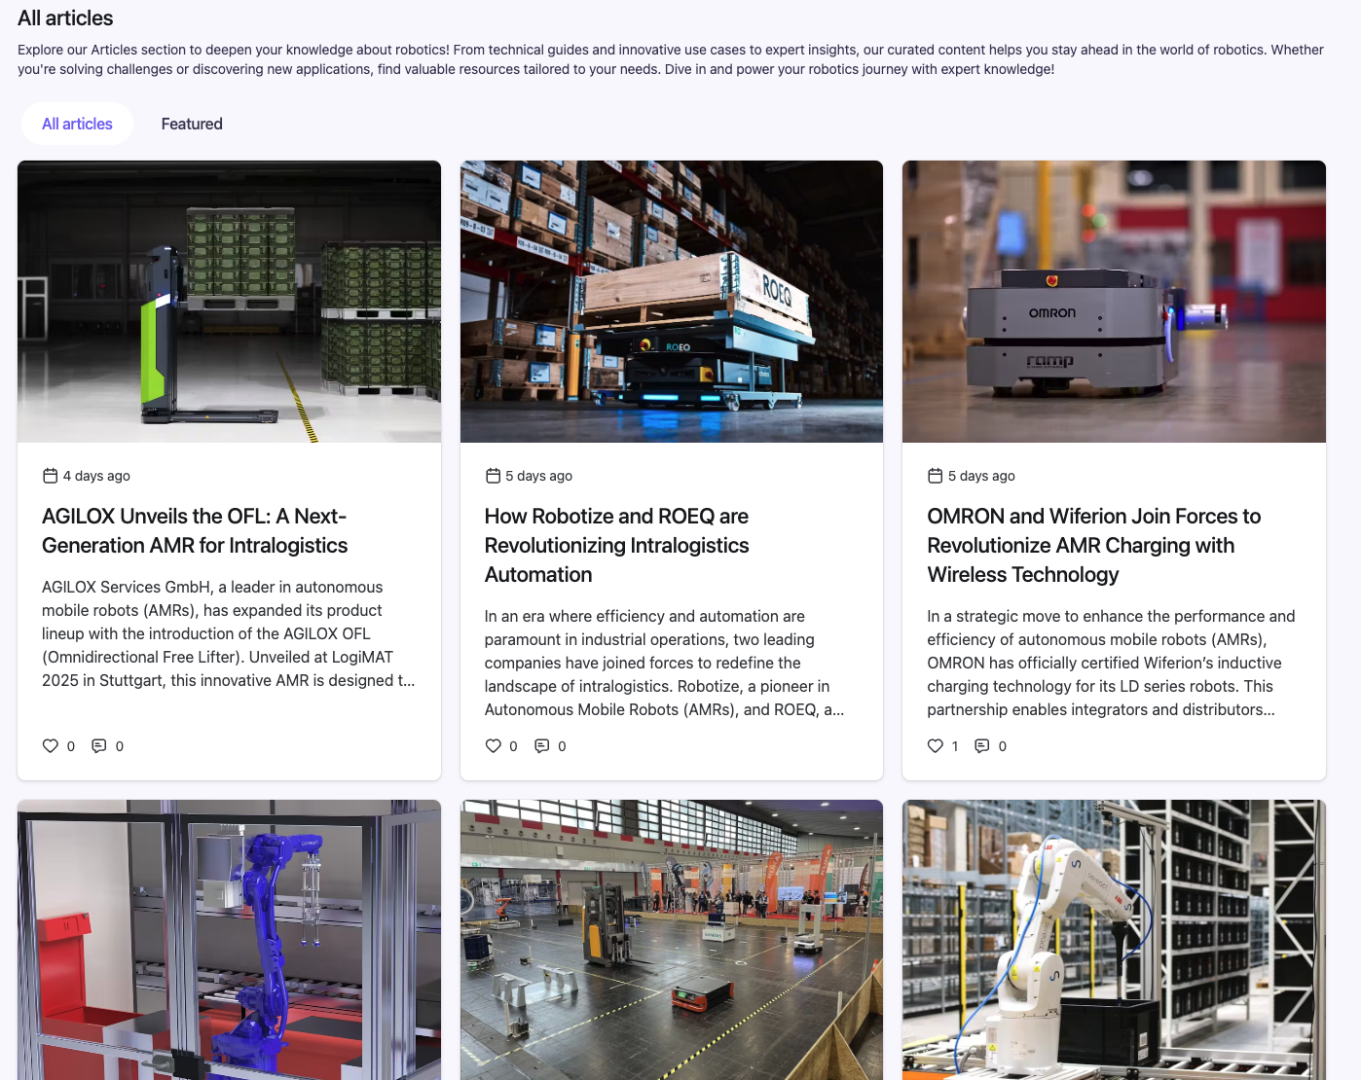This screenshot has height=1080, width=1361.
Task: Click '5 days ago' on OMRON Wiferion card
Action: click(981, 476)
